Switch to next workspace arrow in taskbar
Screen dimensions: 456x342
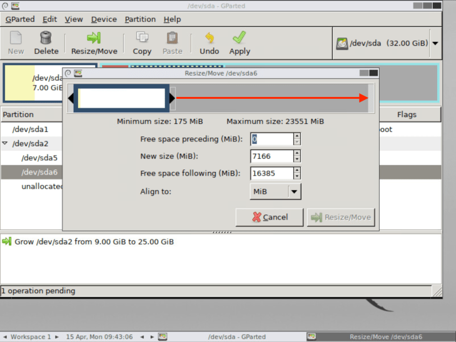coord(57,337)
